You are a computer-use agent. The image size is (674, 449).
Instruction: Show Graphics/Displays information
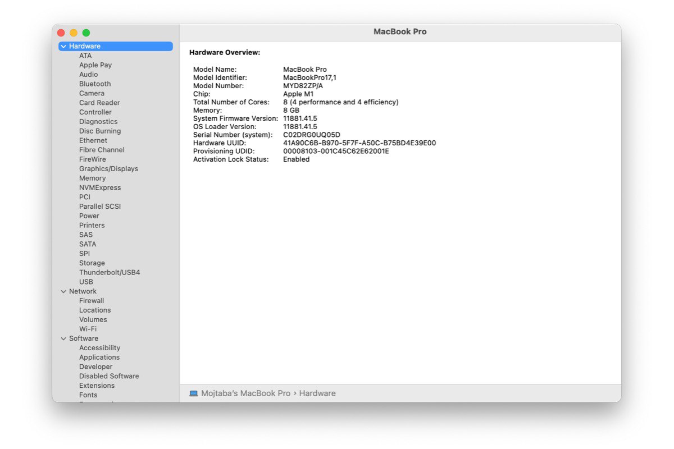coord(108,169)
